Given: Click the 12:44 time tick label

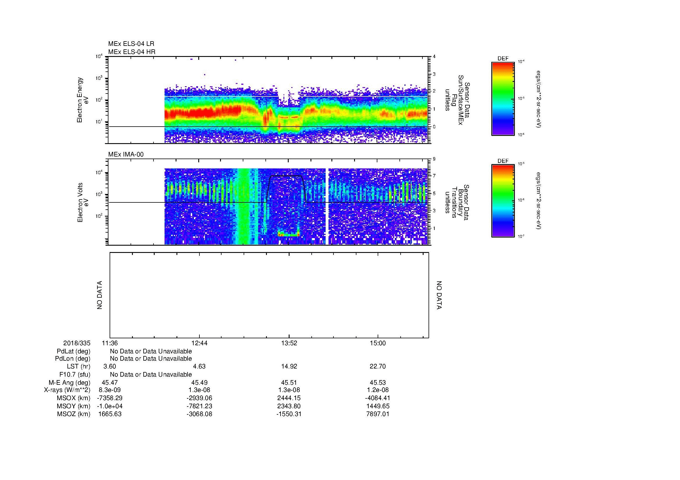Looking at the screenshot, I should [199, 343].
